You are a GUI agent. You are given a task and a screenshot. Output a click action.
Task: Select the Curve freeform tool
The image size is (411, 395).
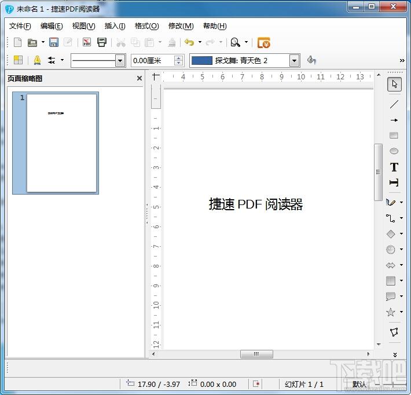click(391, 202)
